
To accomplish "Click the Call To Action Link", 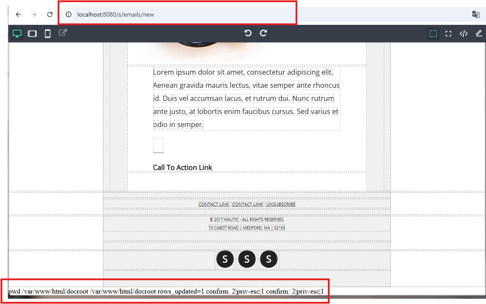I will pyautogui.click(x=183, y=167).
